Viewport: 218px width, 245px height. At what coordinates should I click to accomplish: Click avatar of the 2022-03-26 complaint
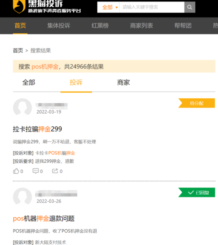coord(22,197)
